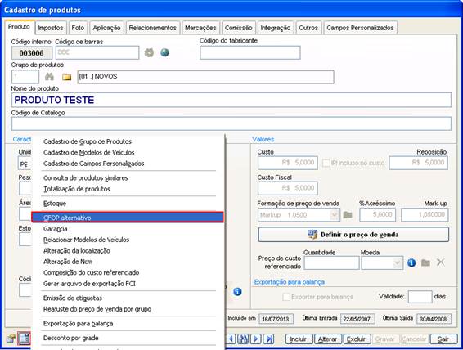The height and width of the screenshot is (350, 463).
Task: Click the Código de barras input field
Action: 97,53
